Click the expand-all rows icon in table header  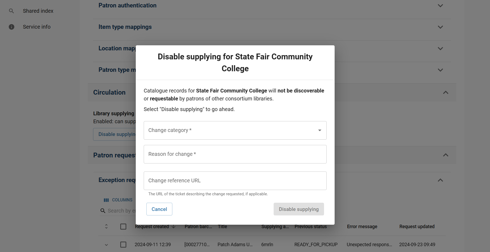pyautogui.click(x=106, y=227)
